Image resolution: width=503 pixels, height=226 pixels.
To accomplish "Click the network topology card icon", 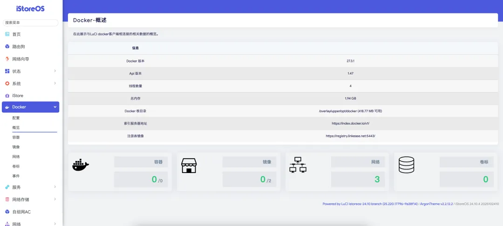I will point(298,165).
